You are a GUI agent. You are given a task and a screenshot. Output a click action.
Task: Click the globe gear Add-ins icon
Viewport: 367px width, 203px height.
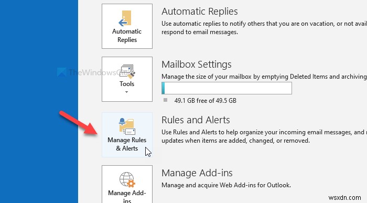click(x=127, y=180)
